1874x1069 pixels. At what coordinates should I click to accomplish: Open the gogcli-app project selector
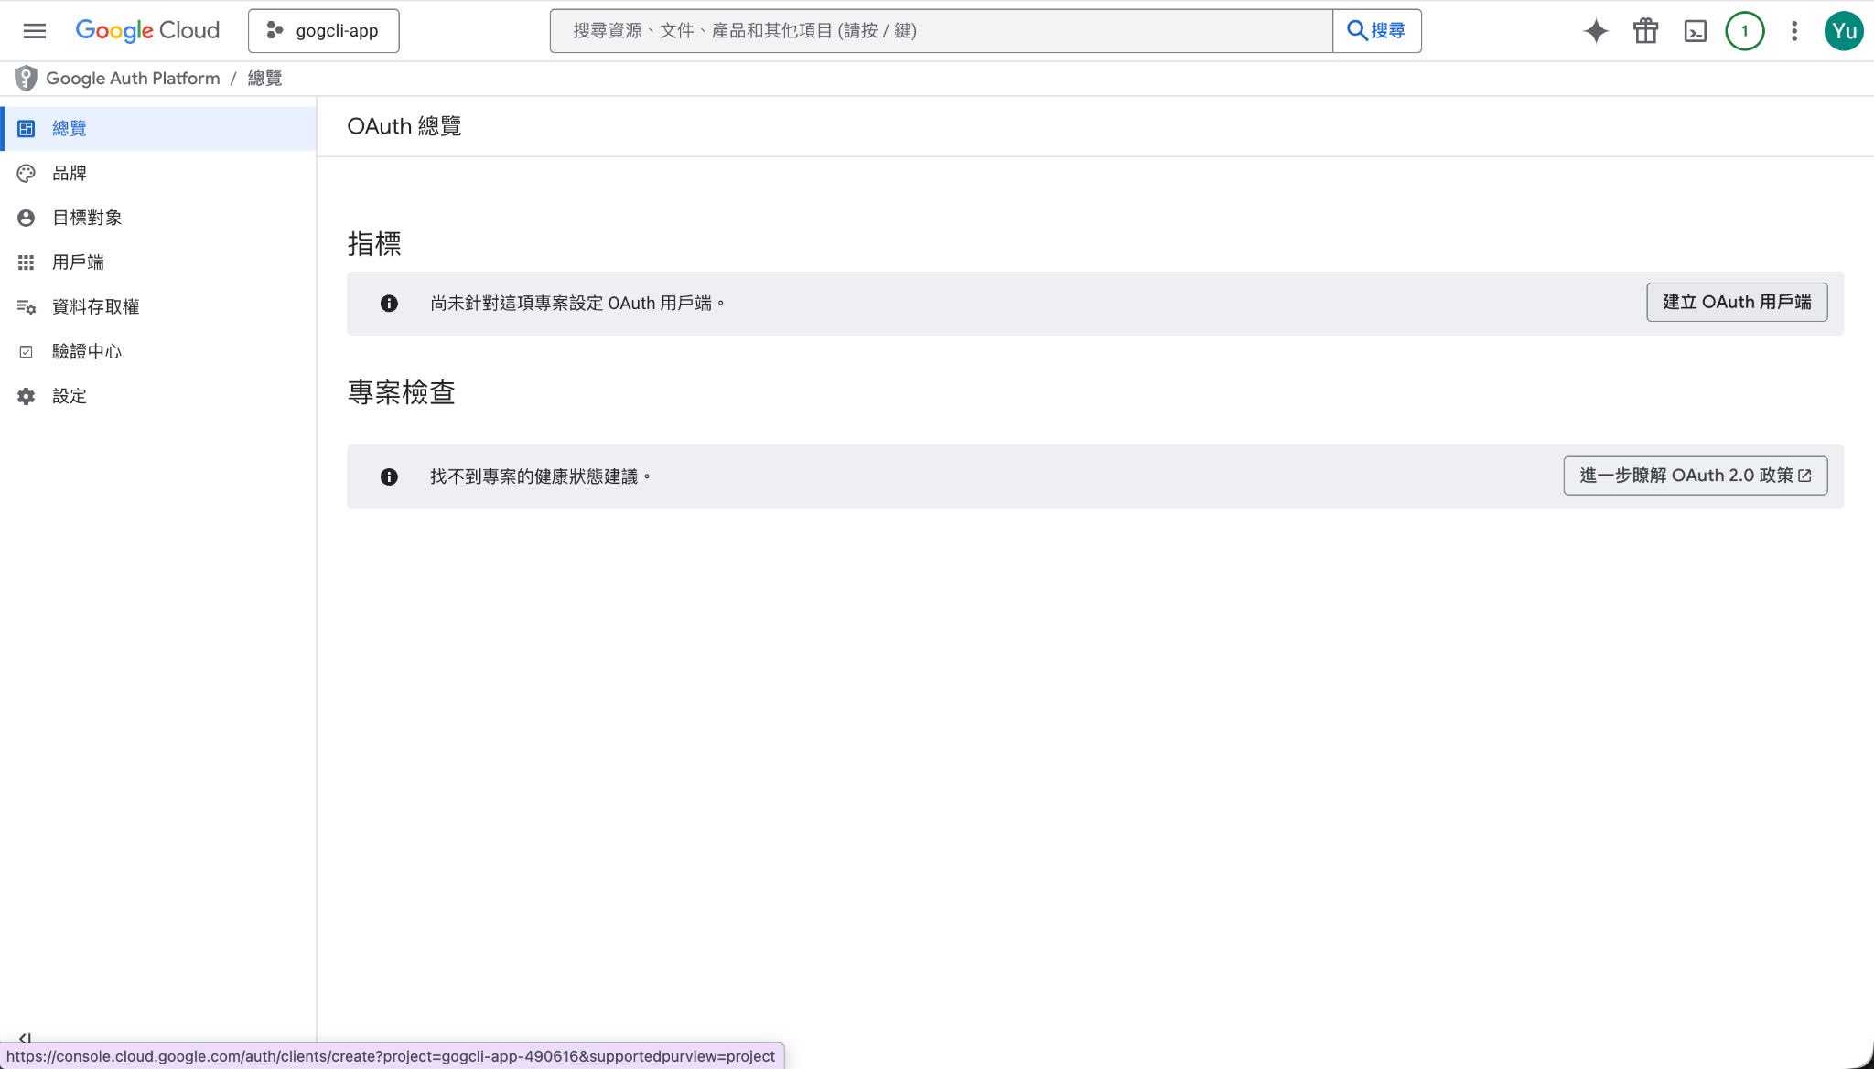point(323,31)
